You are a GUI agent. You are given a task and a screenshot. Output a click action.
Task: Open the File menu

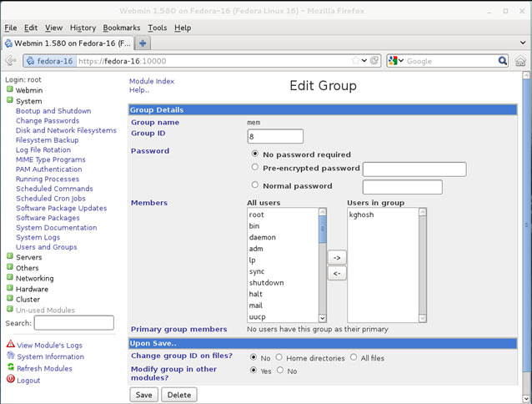11,28
